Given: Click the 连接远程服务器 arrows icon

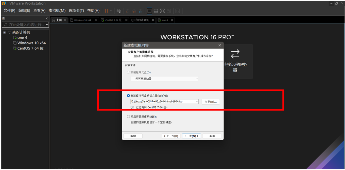Looking at the screenshot, I should (235, 54).
